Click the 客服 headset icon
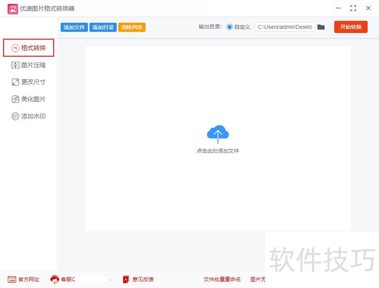The height and width of the screenshot is (288, 379). click(54, 279)
